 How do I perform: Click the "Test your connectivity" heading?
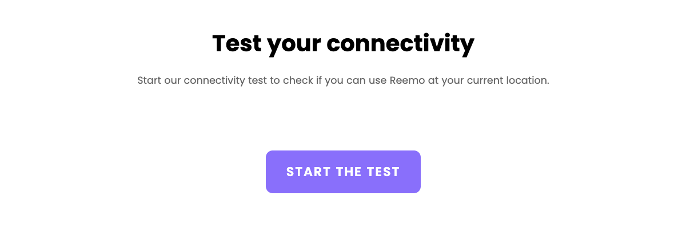tap(343, 43)
